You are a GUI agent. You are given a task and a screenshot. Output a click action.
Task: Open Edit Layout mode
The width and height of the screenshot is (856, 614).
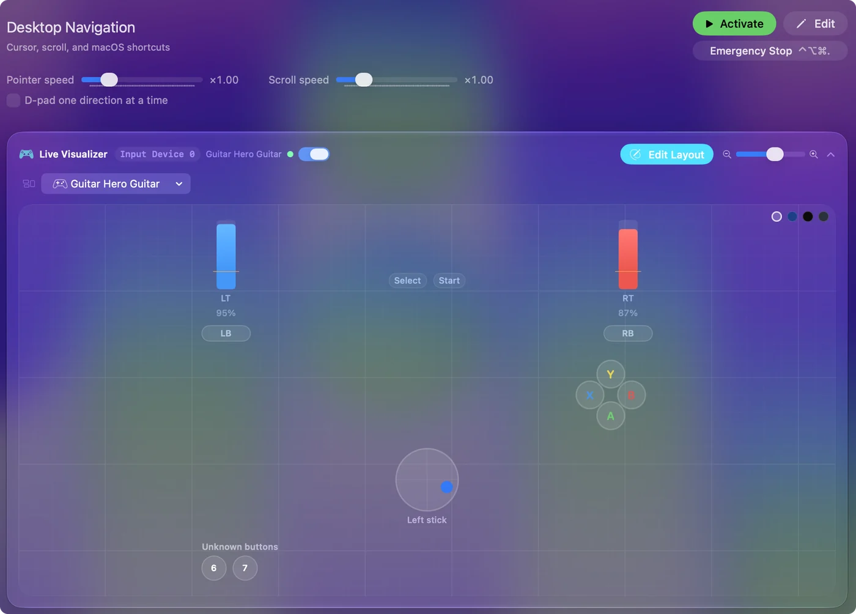pyautogui.click(x=666, y=154)
